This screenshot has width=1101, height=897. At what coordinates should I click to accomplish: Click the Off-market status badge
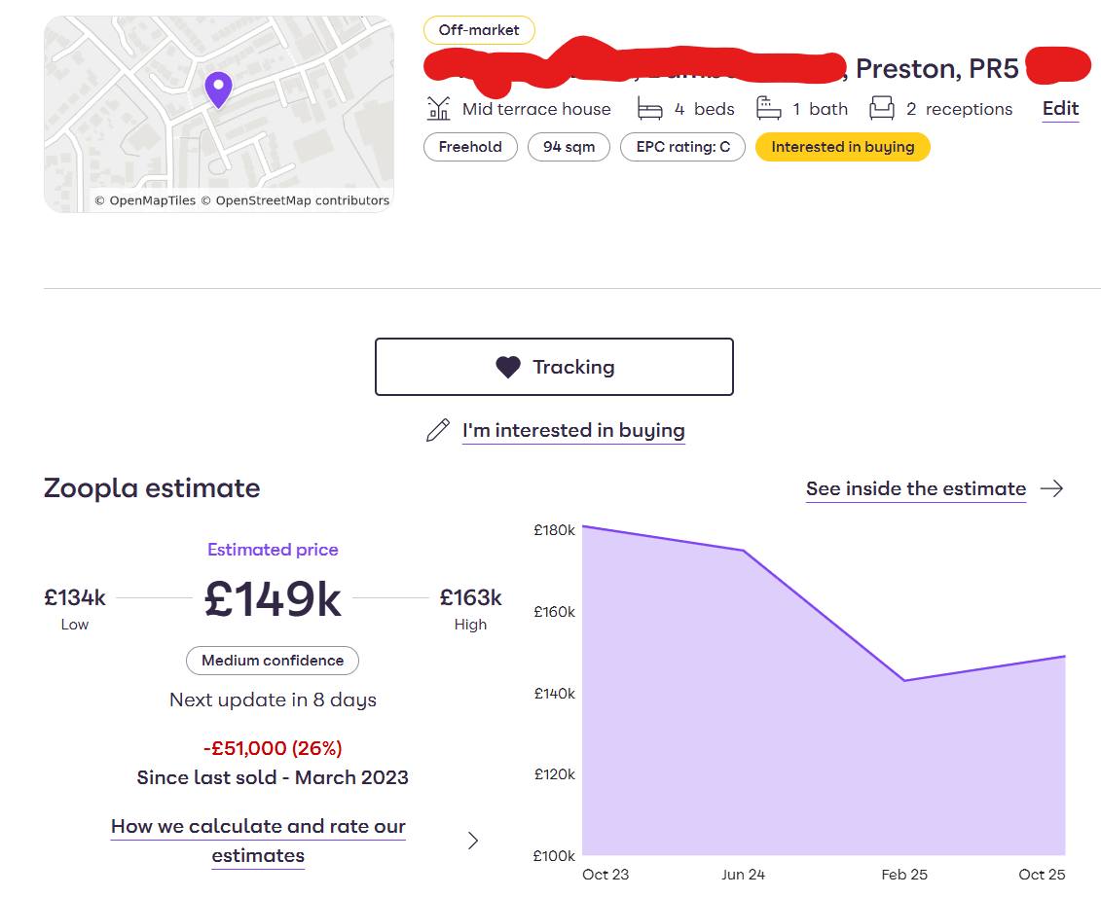pos(479,30)
